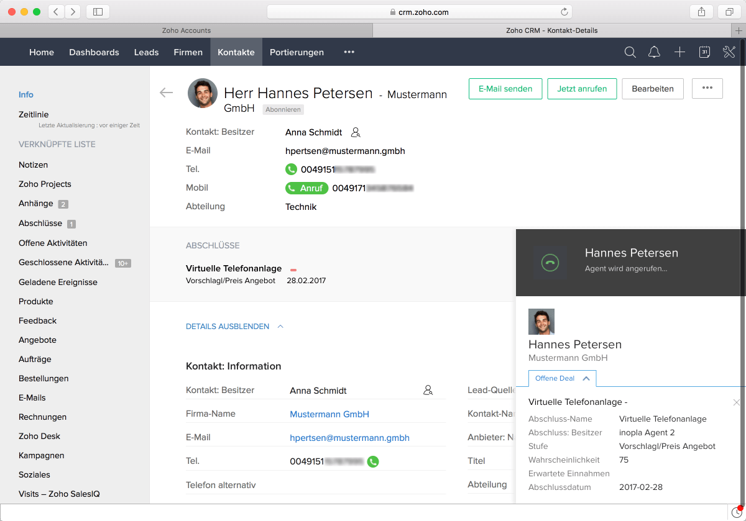Open Geladene Ereignisse list

point(58,282)
